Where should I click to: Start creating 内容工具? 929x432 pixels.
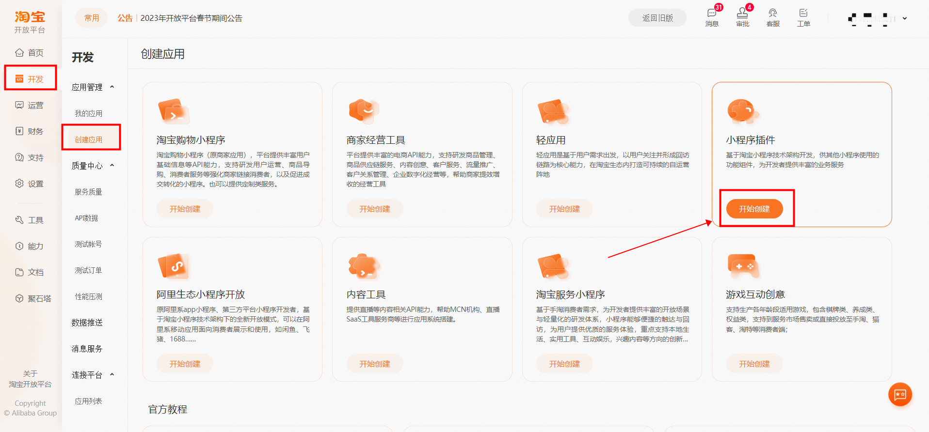[x=374, y=364]
